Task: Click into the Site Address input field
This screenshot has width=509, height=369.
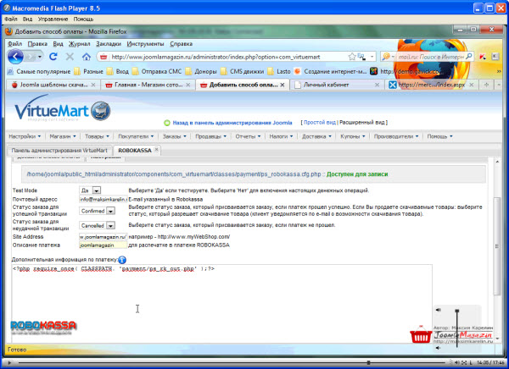Action: pos(102,237)
